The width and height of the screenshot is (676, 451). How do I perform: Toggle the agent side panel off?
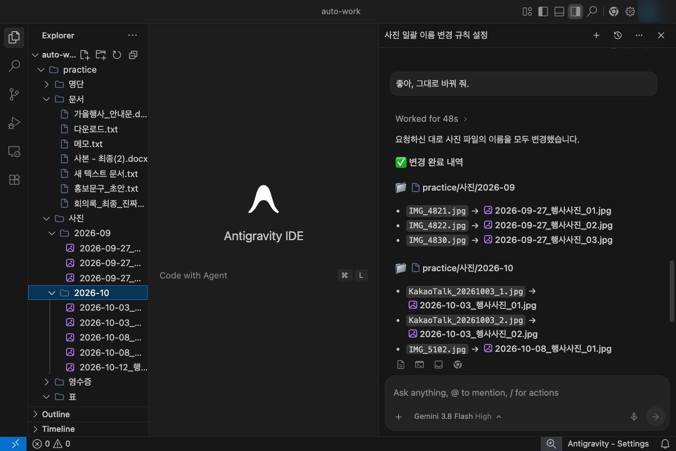point(575,11)
